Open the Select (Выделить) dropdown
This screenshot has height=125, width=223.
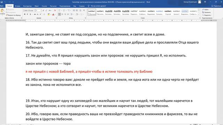point(207,15)
